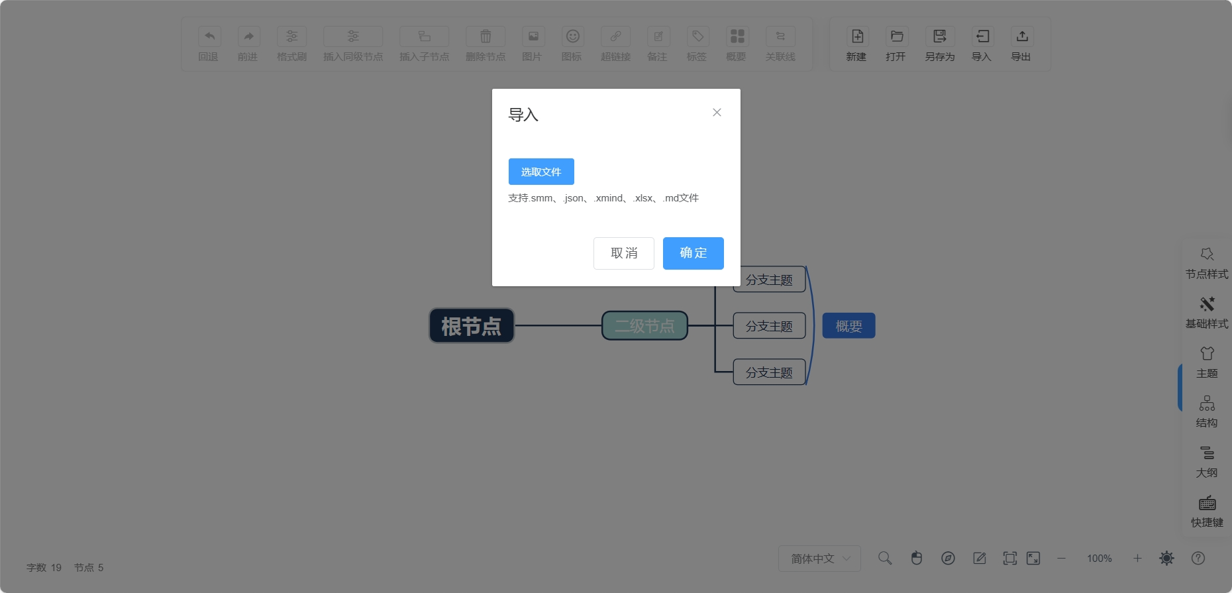Select the 二级节点 node
The height and width of the screenshot is (593, 1232).
[x=644, y=326]
